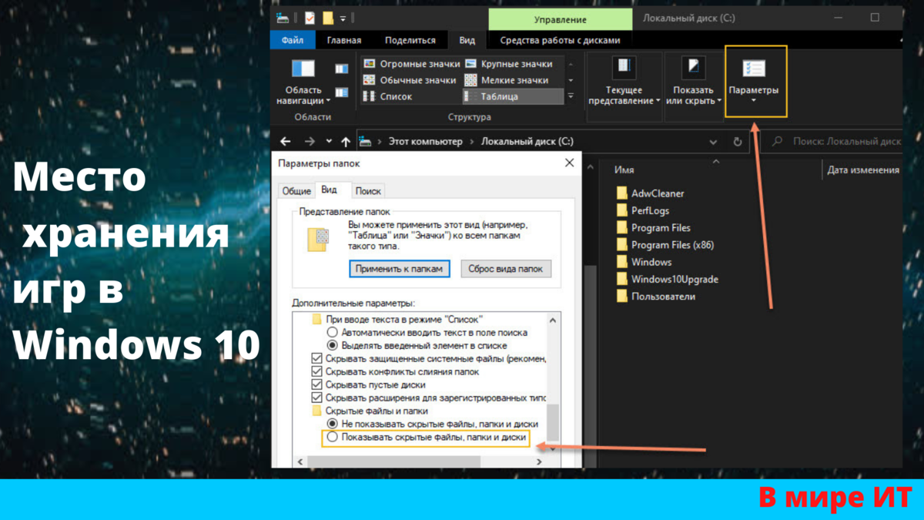This screenshot has height=520, width=924.
Task: Go back with the left arrow
Action: [286, 142]
